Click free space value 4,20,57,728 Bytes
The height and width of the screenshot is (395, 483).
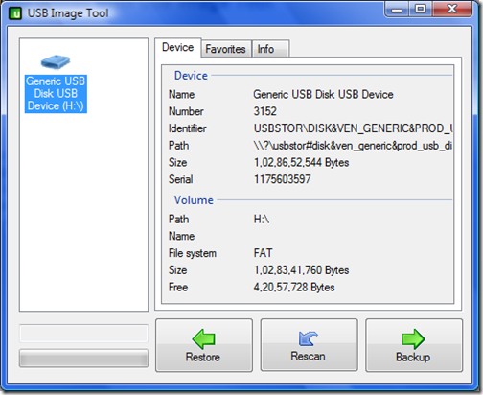(x=294, y=287)
